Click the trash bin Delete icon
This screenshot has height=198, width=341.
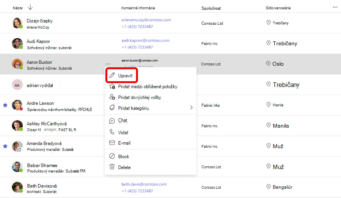(x=112, y=167)
